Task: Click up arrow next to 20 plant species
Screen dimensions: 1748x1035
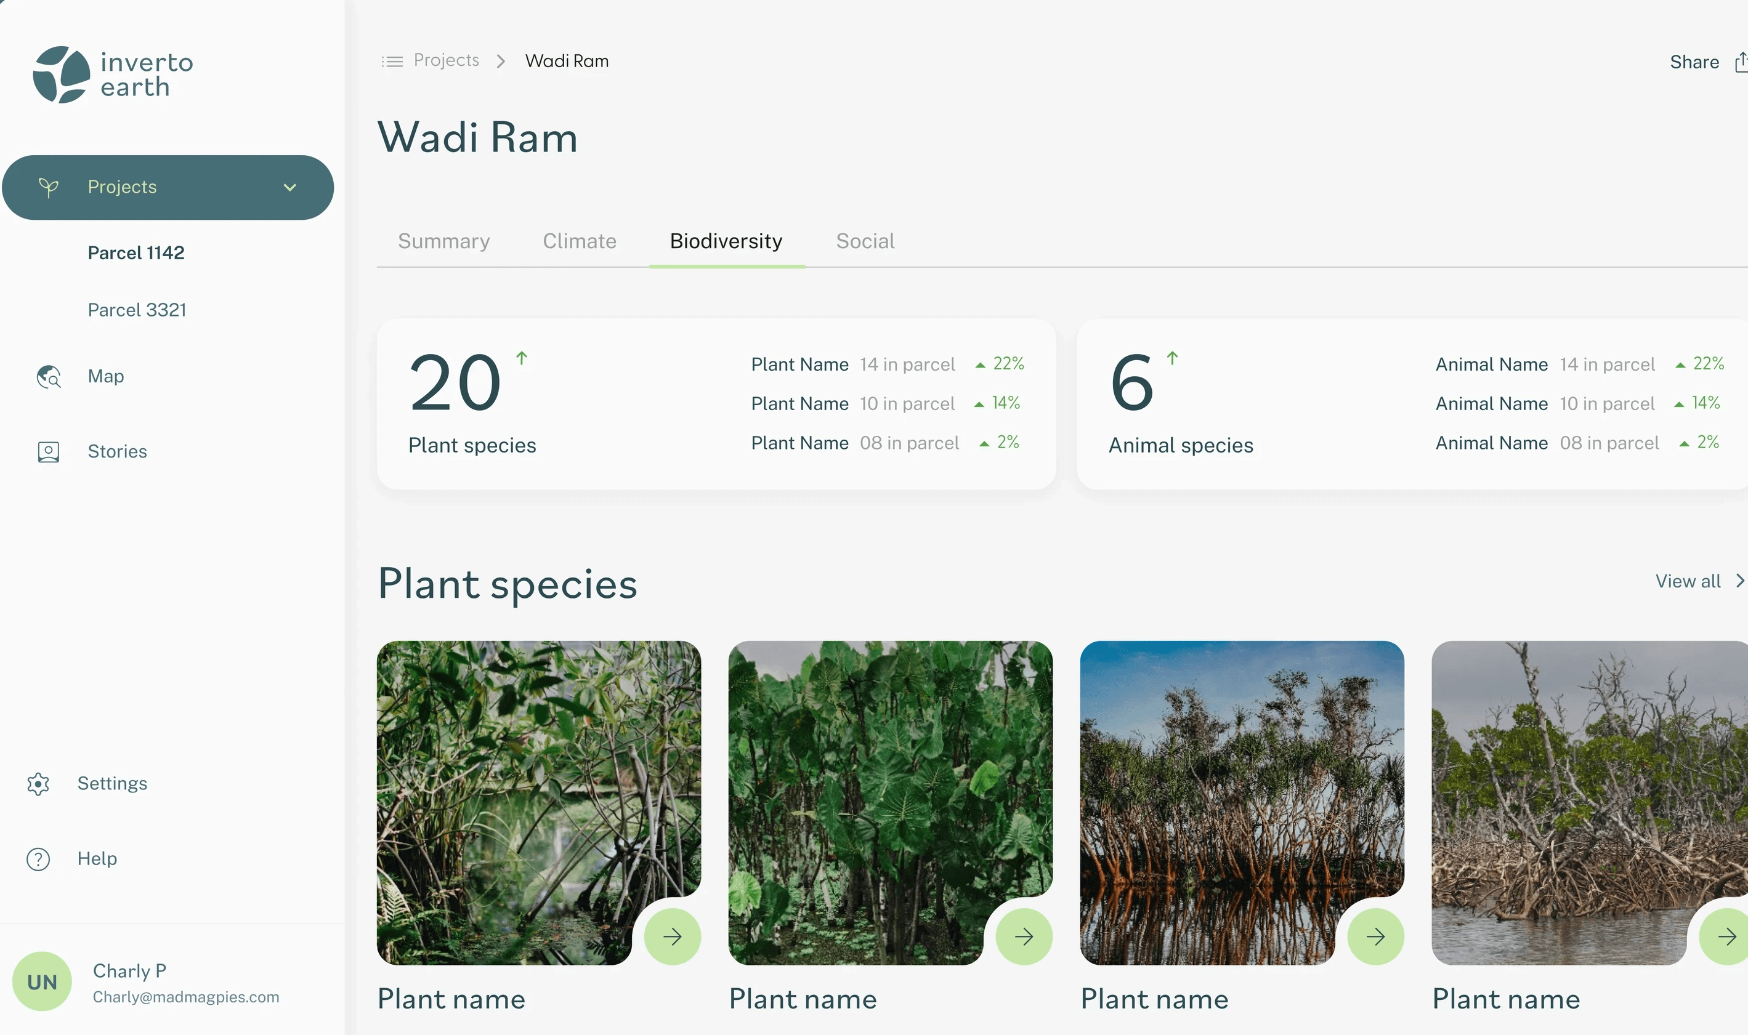Action: click(522, 358)
